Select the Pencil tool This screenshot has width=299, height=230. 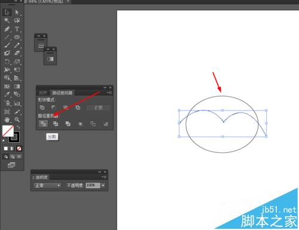(x=17, y=45)
